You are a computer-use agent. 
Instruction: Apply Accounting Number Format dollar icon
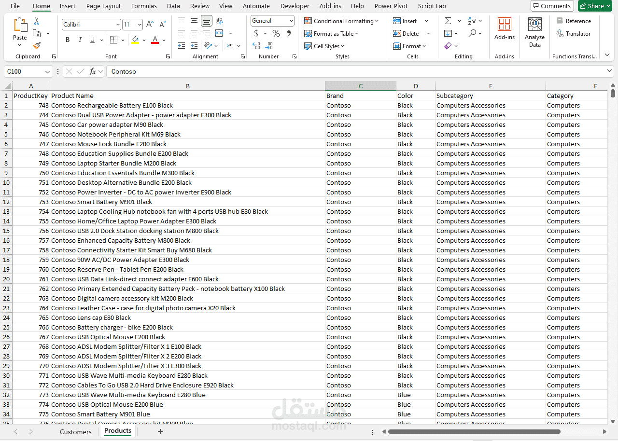[x=256, y=33]
